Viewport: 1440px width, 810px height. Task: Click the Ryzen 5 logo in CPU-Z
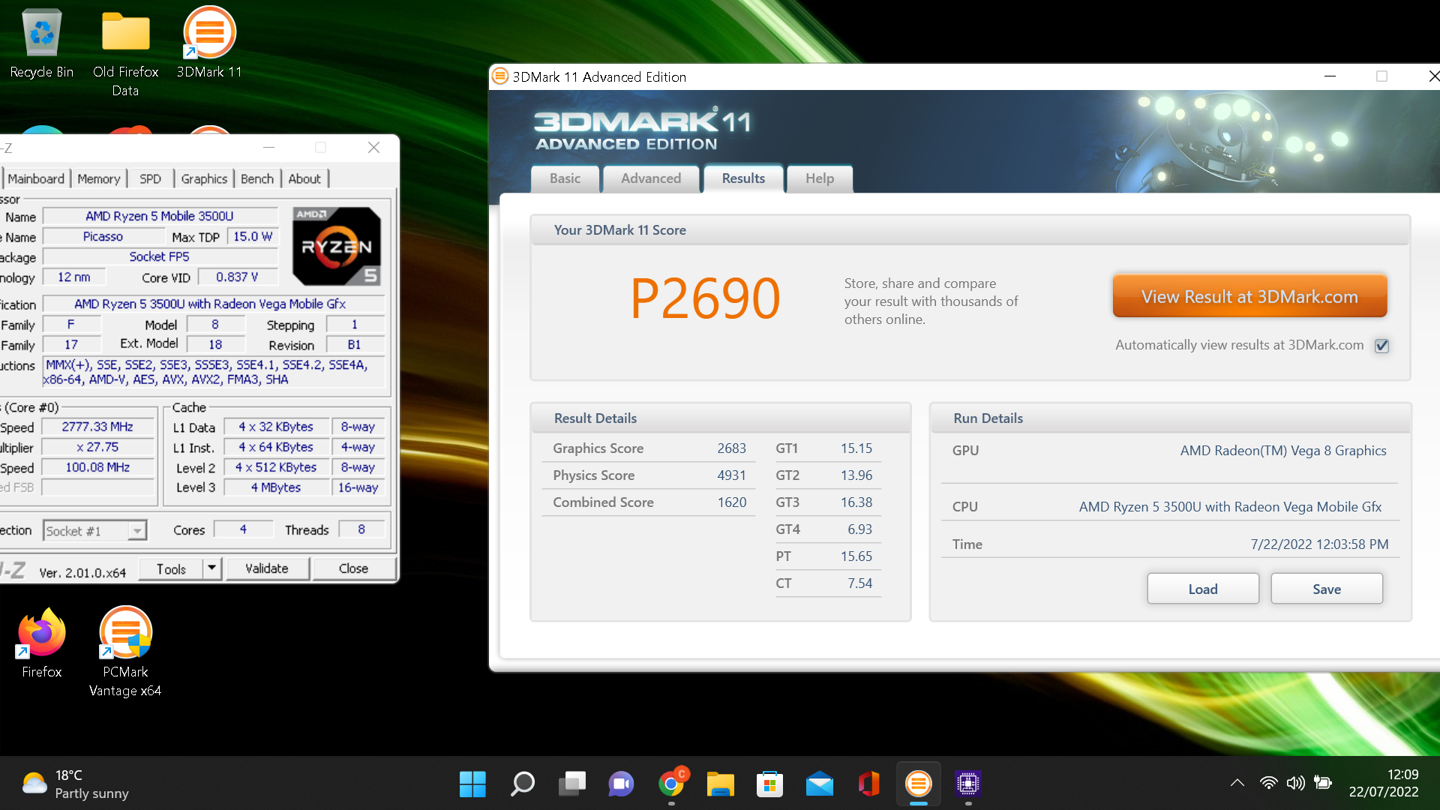tap(336, 246)
